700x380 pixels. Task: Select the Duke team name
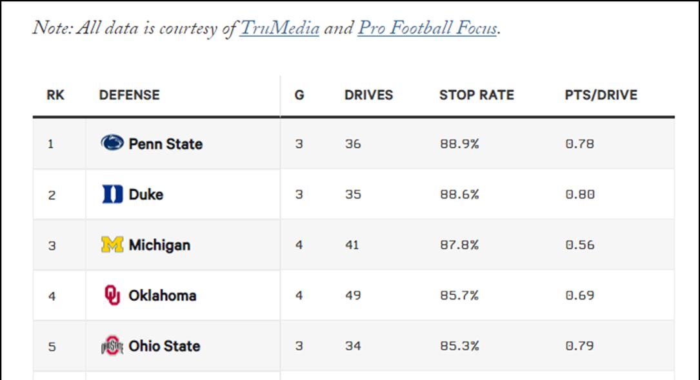[146, 195]
